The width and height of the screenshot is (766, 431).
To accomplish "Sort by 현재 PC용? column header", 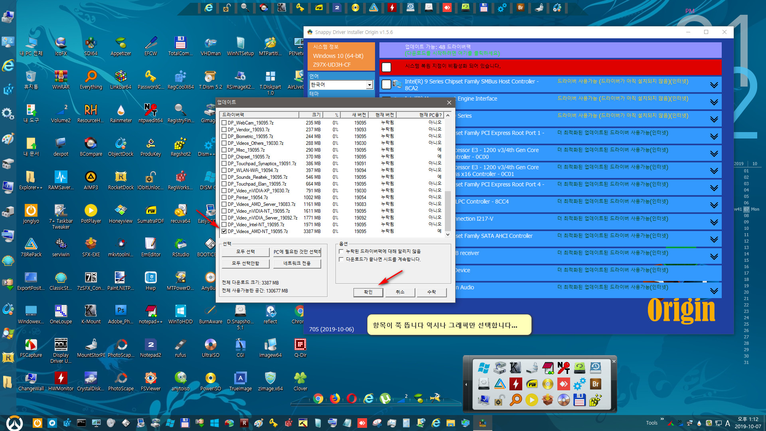I will 420,115.
